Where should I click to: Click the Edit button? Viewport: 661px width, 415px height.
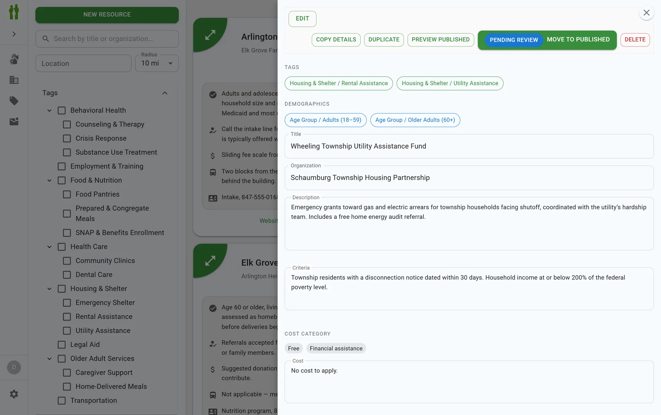302,19
